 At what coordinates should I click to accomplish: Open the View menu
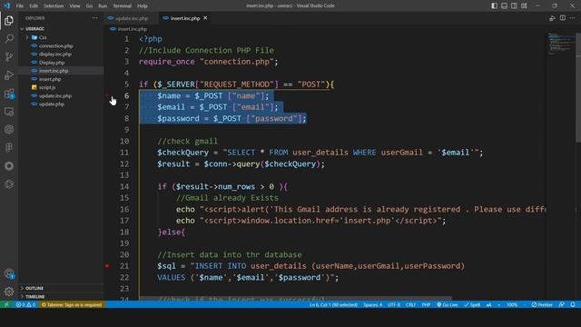74,6
